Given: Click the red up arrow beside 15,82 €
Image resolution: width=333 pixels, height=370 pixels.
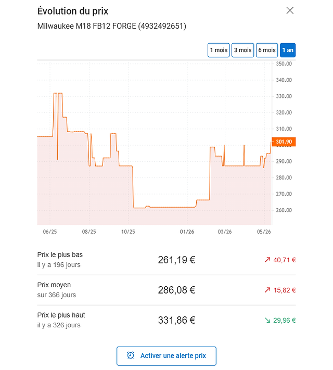Looking at the screenshot, I should (x=267, y=290).
